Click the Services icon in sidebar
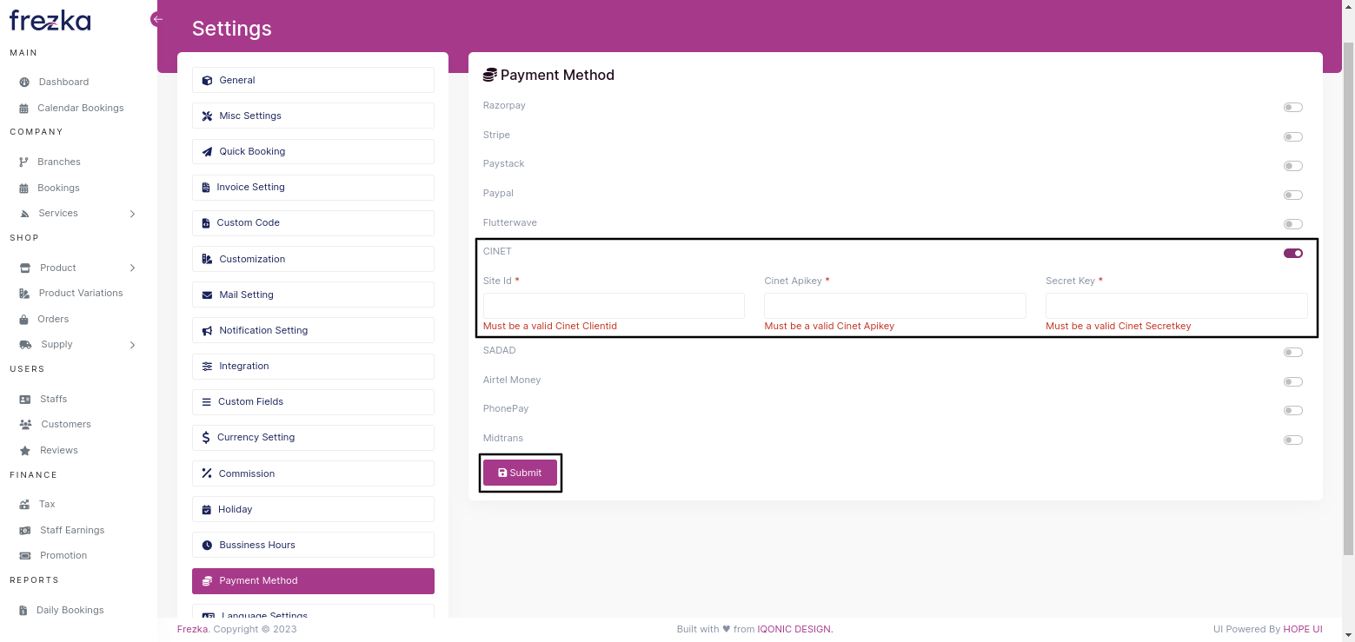 pyautogui.click(x=24, y=214)
